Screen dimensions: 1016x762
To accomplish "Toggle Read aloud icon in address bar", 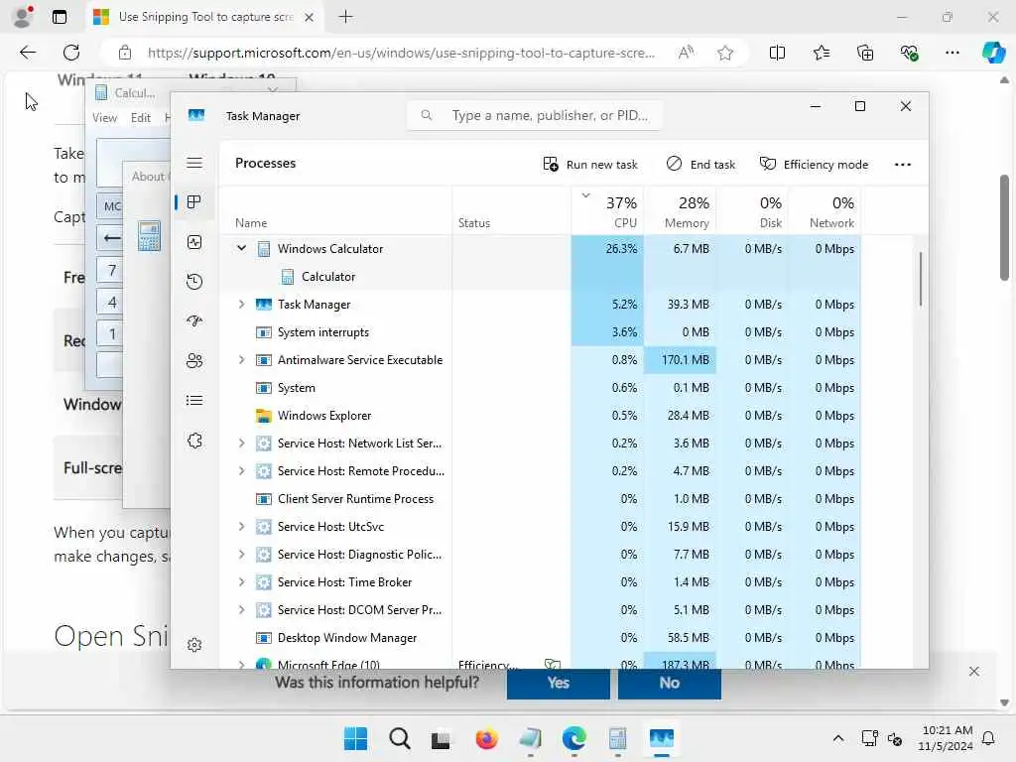I will (686, 53).
